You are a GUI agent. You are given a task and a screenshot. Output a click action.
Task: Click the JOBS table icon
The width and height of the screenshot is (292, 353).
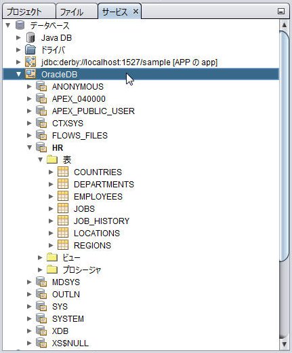(63, 208)
